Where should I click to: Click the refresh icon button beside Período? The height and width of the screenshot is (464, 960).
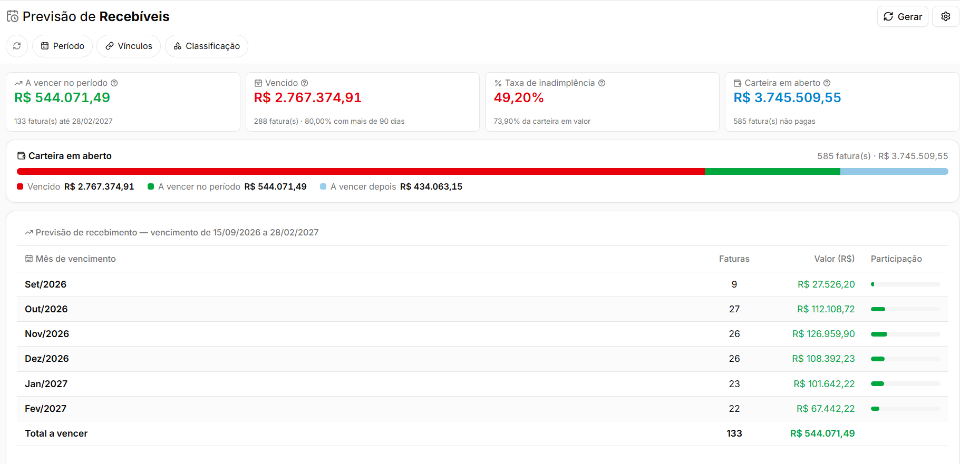[x=17, y=46]
